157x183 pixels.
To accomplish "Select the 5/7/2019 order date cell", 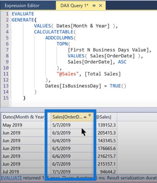I will [71, 125].
